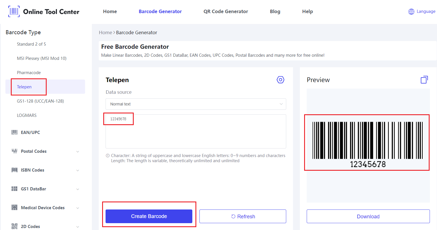The height and width of the screenshot is (230, 437).
Task: Expand the Medical Device Codes chevron
Action: coord(78,208)
